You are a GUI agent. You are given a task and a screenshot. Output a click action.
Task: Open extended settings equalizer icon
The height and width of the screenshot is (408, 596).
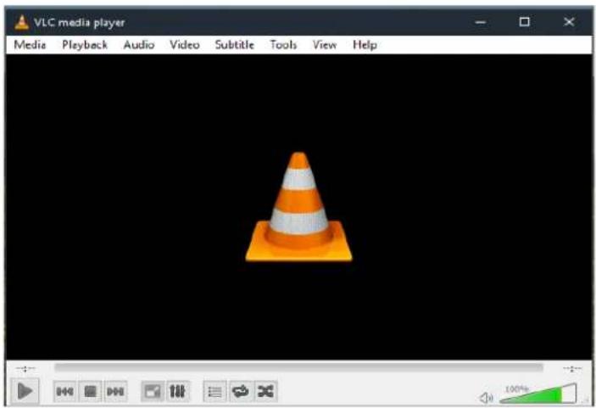[177, 391]
